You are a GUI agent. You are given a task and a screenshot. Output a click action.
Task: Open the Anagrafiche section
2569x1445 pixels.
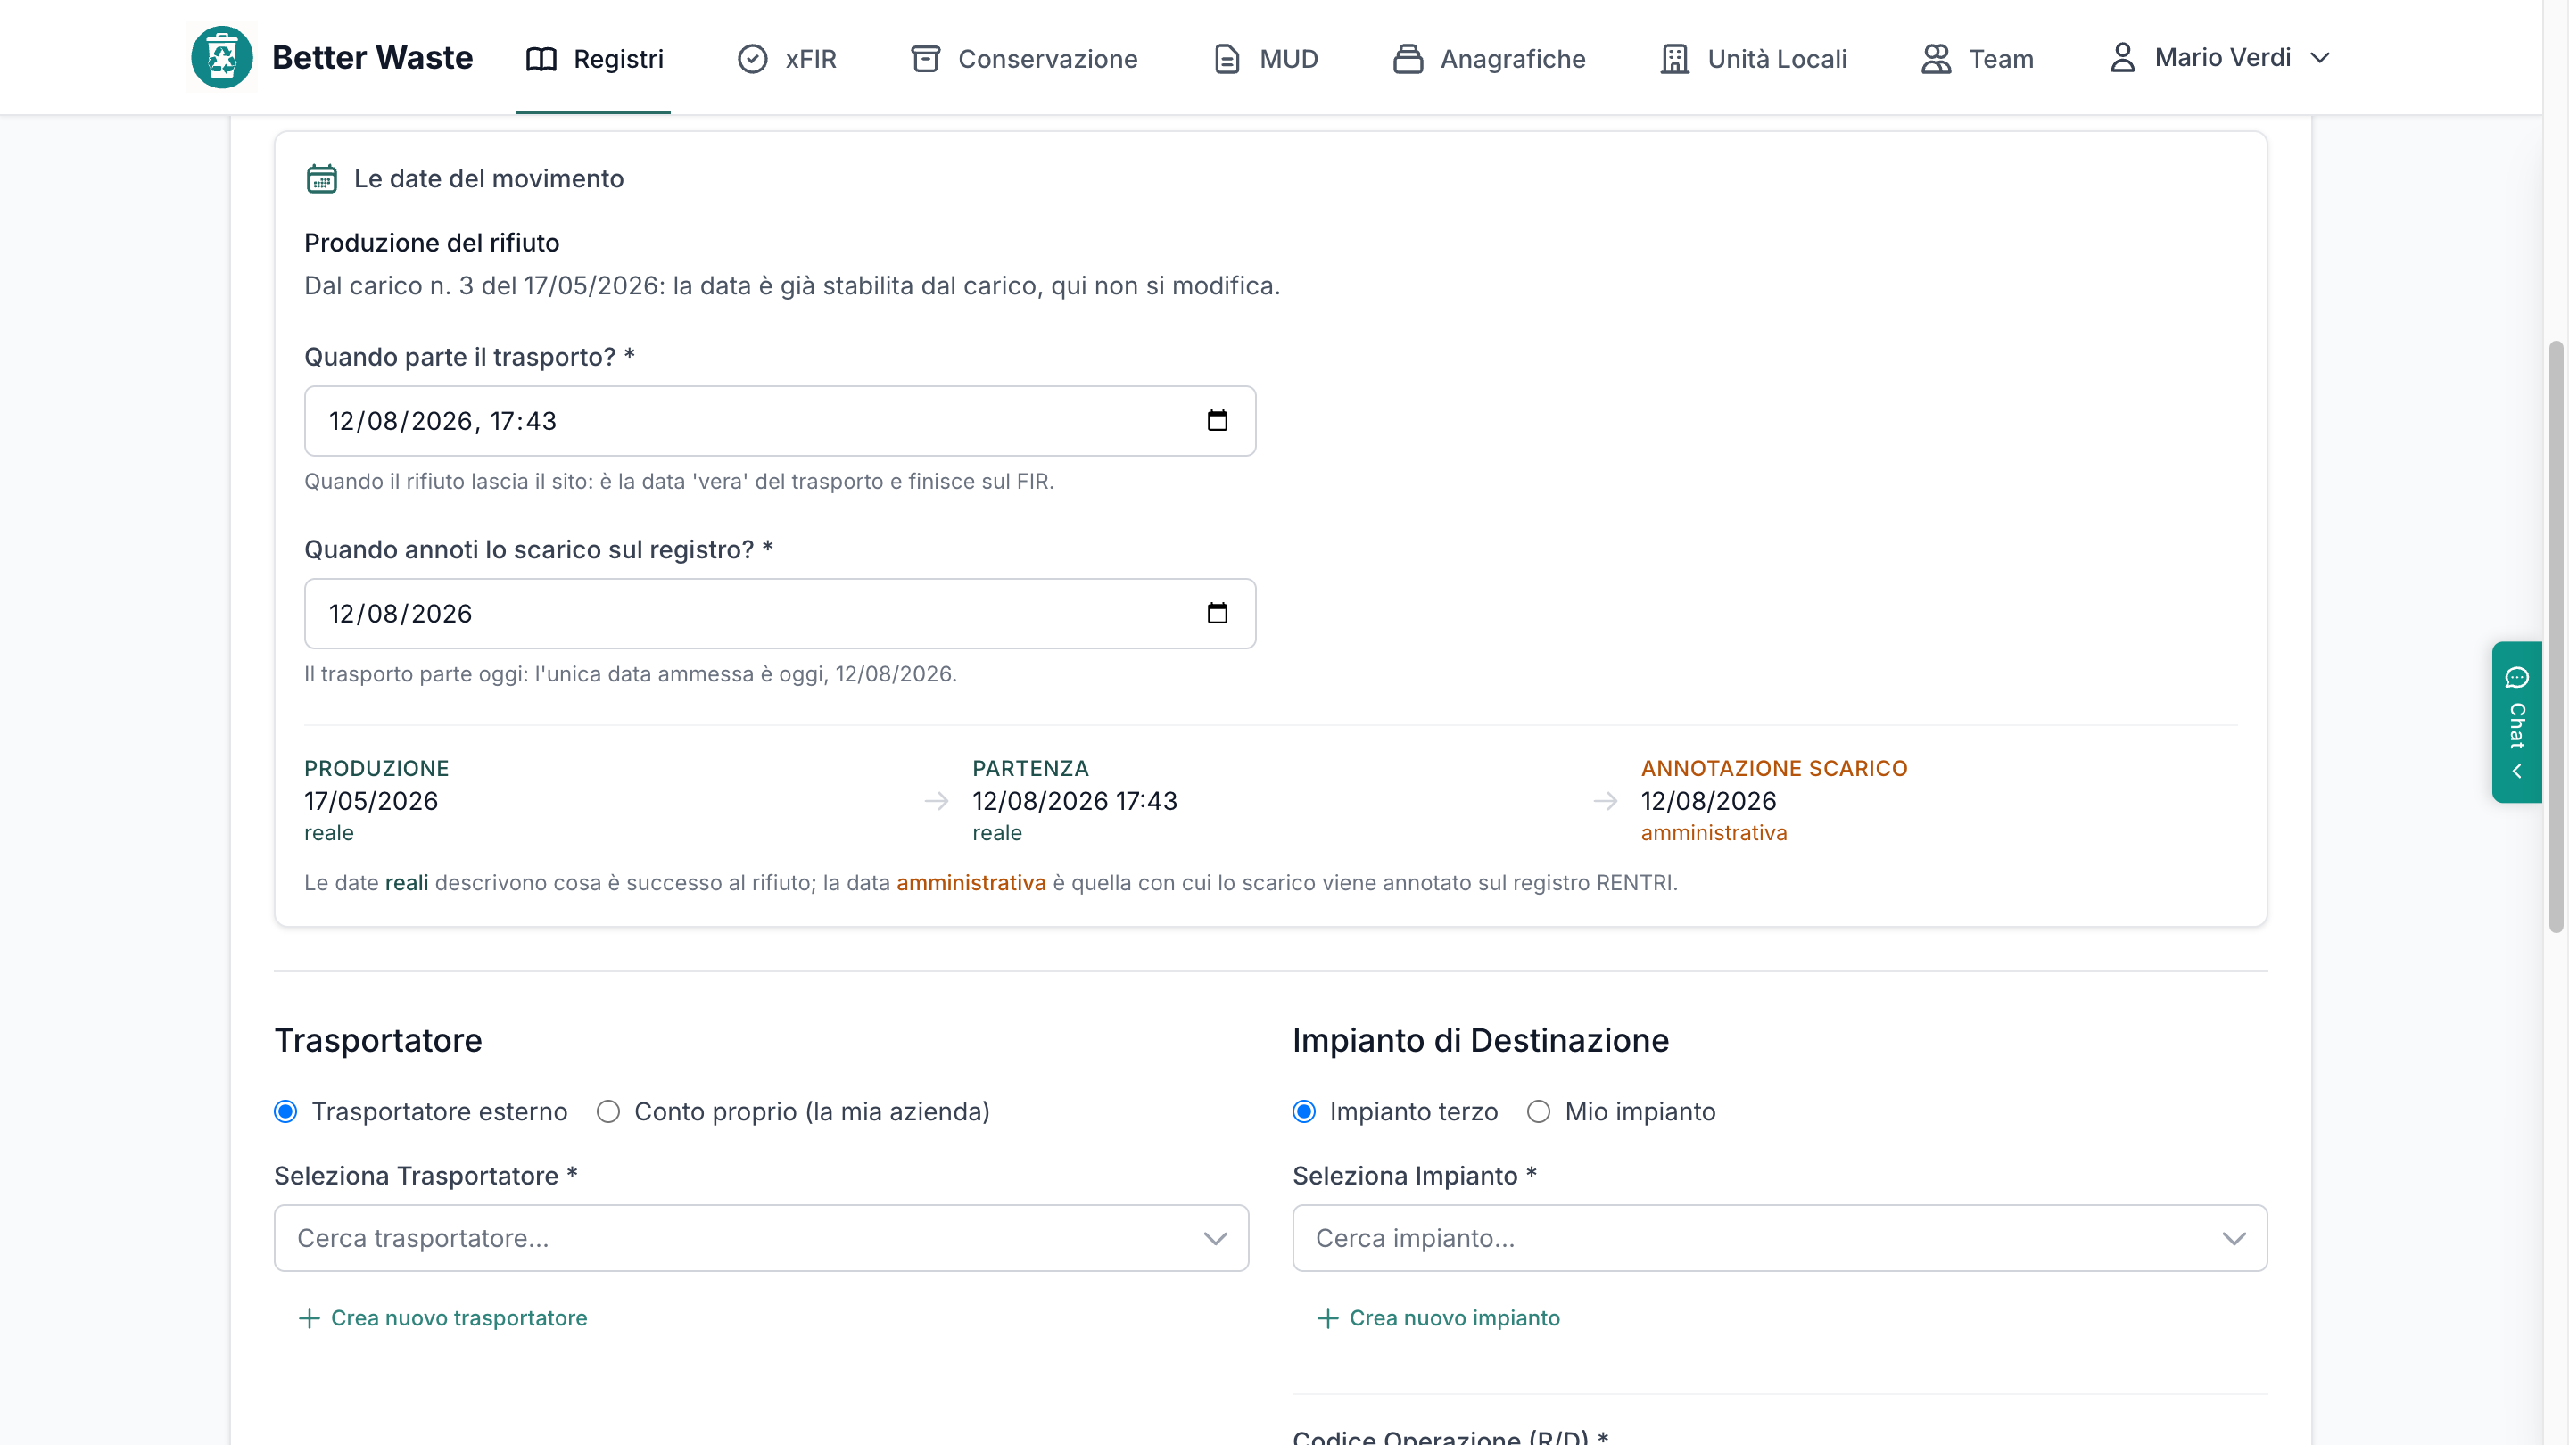coord(1490,59)
